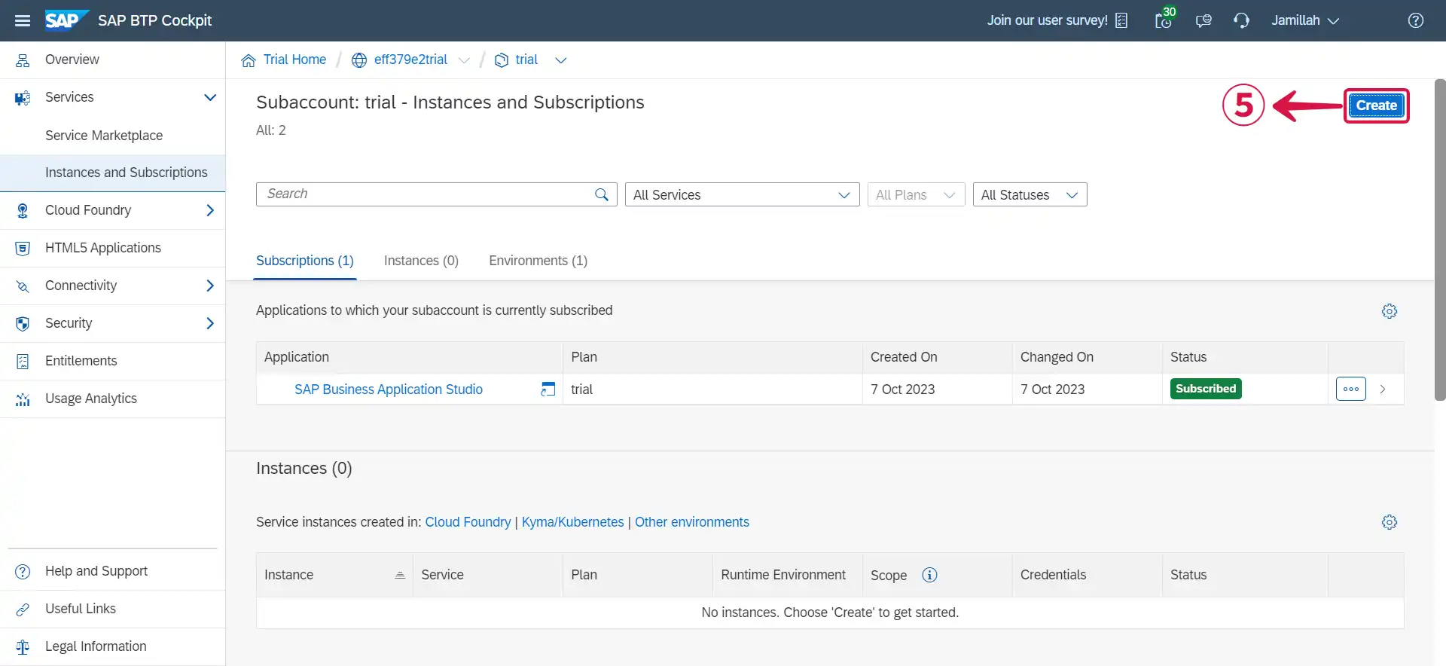Expand the Cloud Foundry section
The height and width of the screenshot is (666, 1446).
(210, 210)
